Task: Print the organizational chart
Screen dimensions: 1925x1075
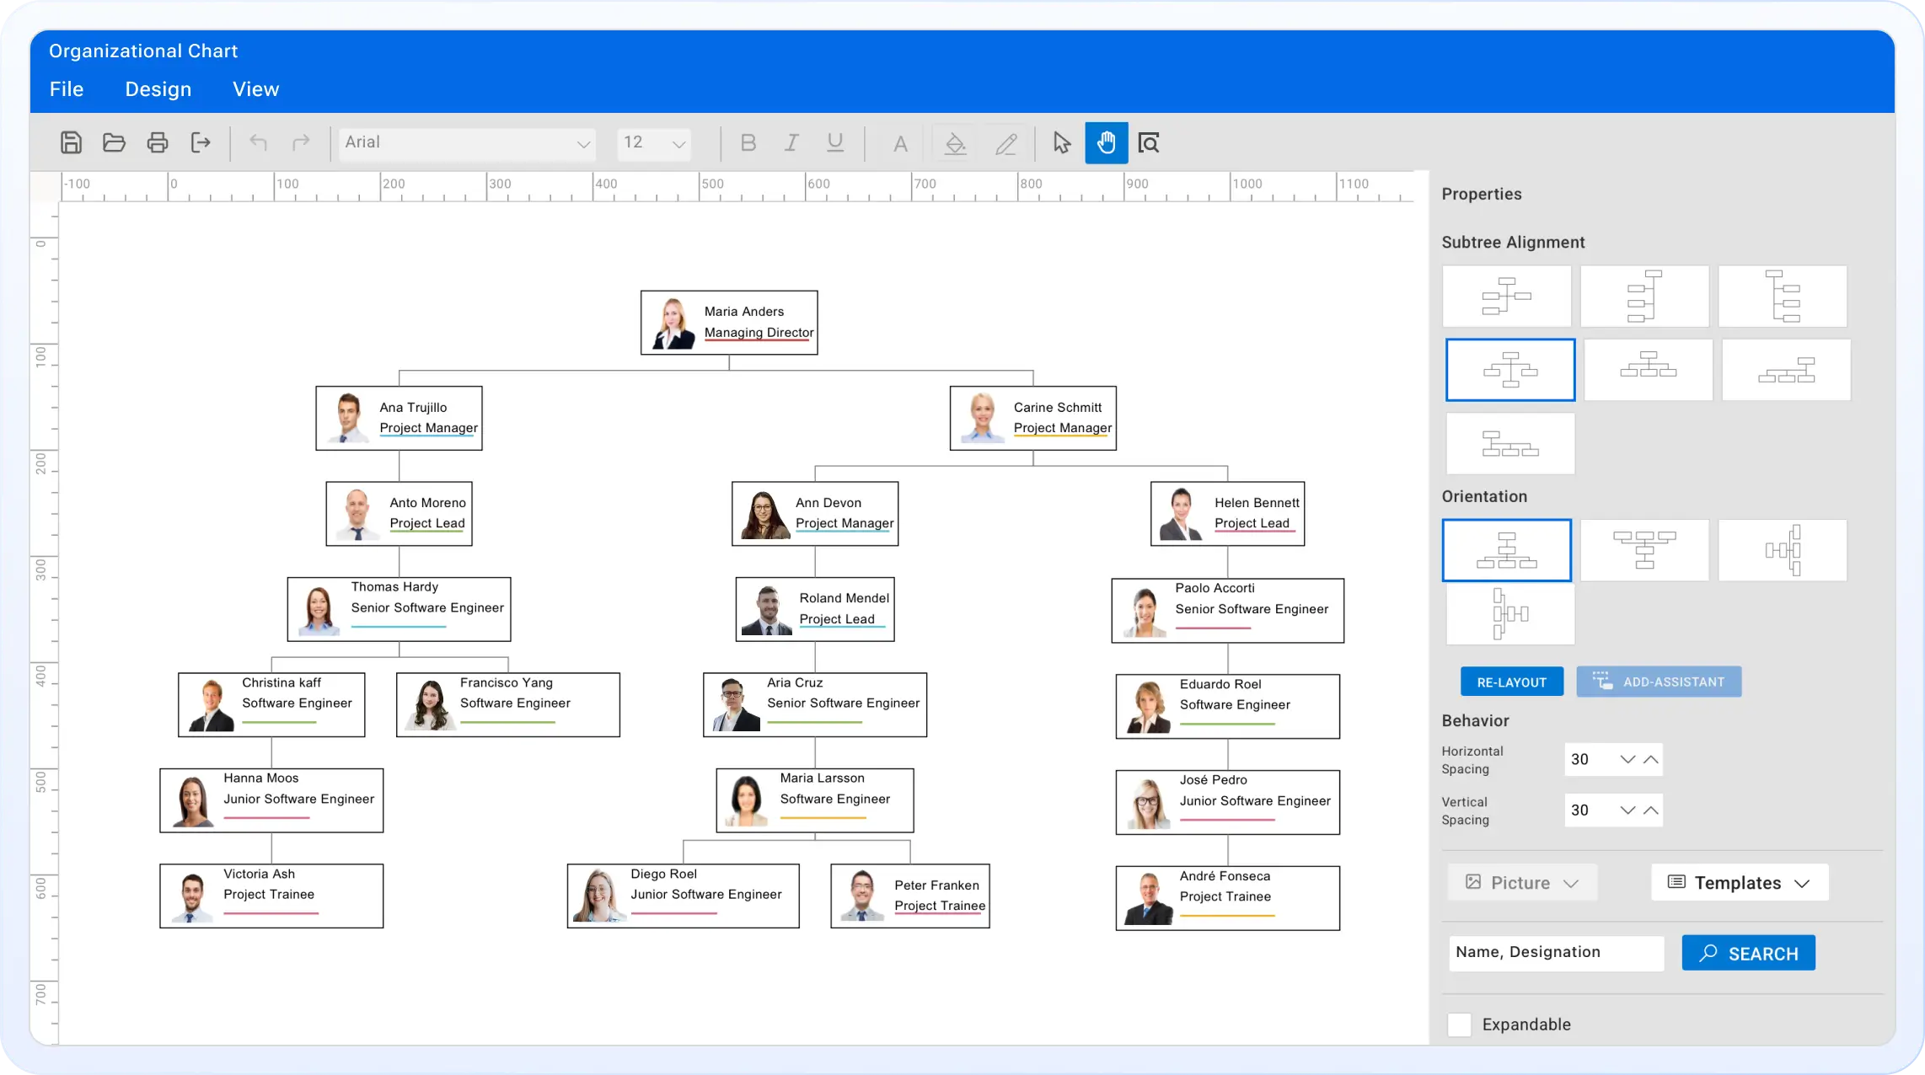Action: pyautogui.click(x=158, y=142)
